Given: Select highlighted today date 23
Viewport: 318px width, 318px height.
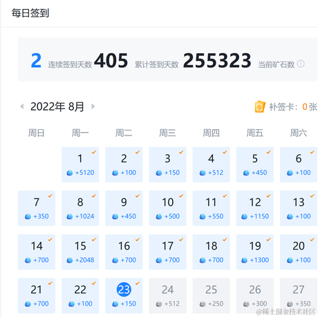Looking at the screenshot, I should 124,290.
